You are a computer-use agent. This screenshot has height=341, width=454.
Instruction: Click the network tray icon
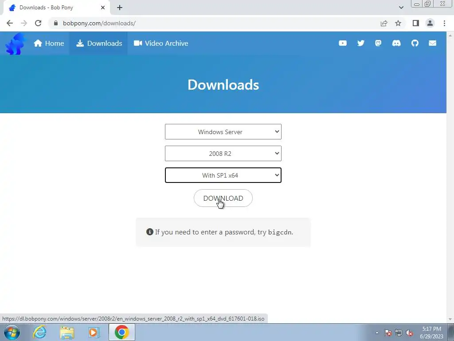pyautogui.click(x=399, y=333)
